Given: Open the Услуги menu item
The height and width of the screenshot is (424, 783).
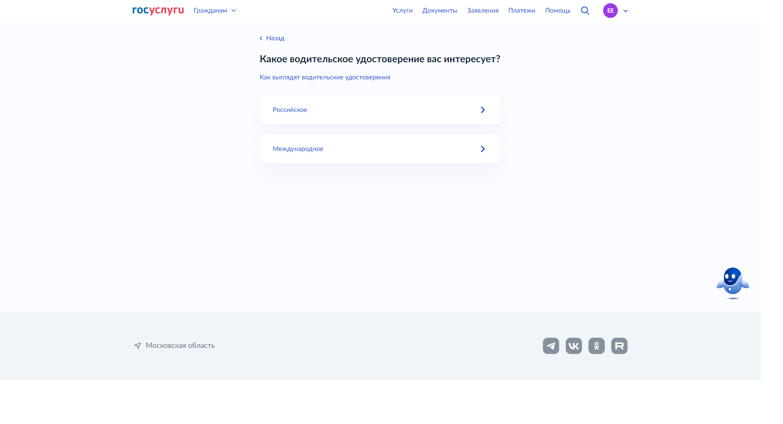Looking at the screenshot, I should pos(402,11).
